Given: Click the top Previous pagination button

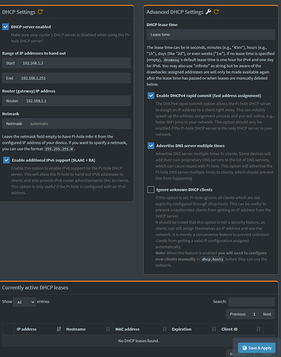Looking at the screenshot, I should click(x=237, y=314).
